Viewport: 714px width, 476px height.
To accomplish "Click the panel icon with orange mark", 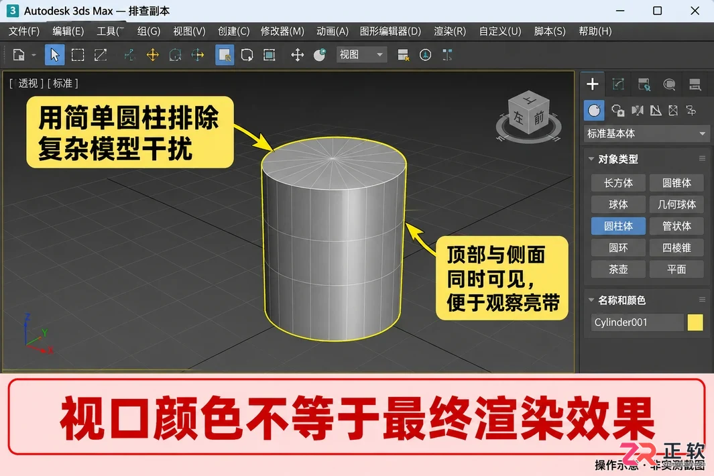I will (x=403, y=55).
